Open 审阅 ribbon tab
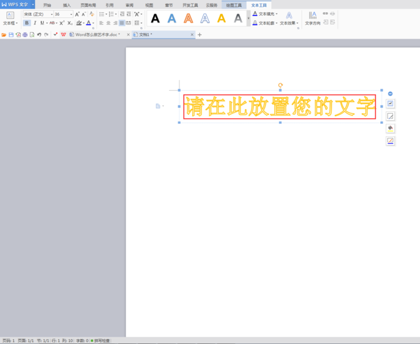This screenshot has height=344, width=420. tap(129, 5)
